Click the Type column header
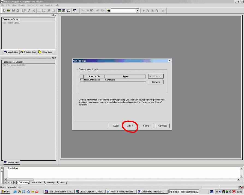 (125, 76)
